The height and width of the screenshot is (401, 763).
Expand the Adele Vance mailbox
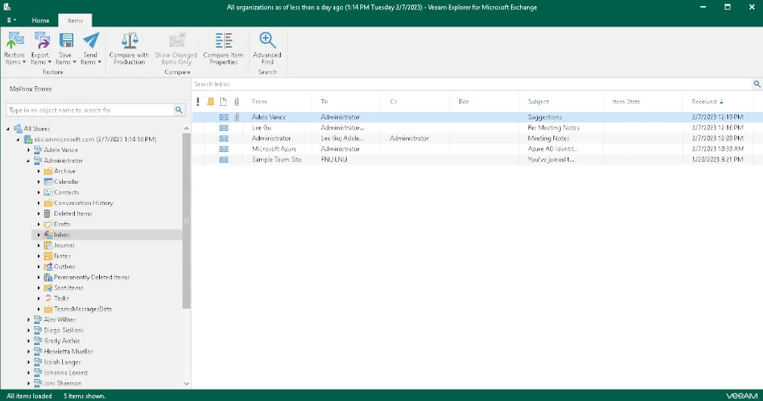coord(29,151)
